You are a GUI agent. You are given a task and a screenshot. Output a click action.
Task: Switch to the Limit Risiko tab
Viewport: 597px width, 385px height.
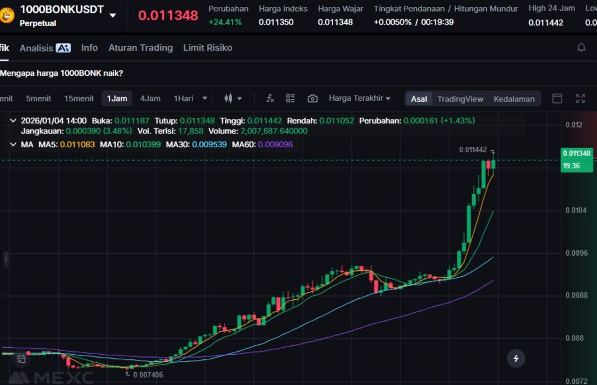(208, 48)
